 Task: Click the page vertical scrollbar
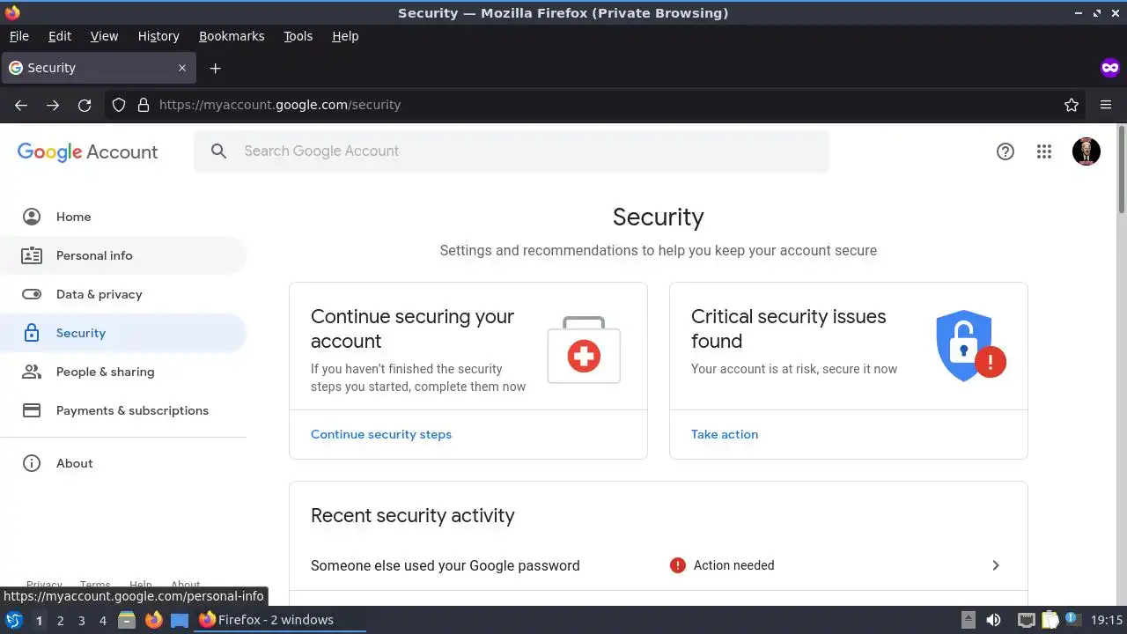[1121, 352]
